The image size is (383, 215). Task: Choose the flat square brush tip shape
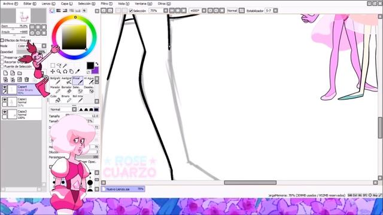coord(96,109)
